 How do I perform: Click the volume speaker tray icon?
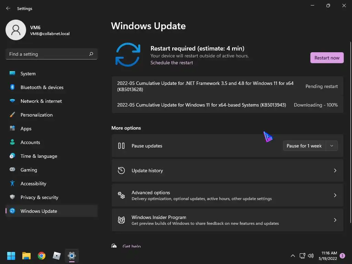311,256
